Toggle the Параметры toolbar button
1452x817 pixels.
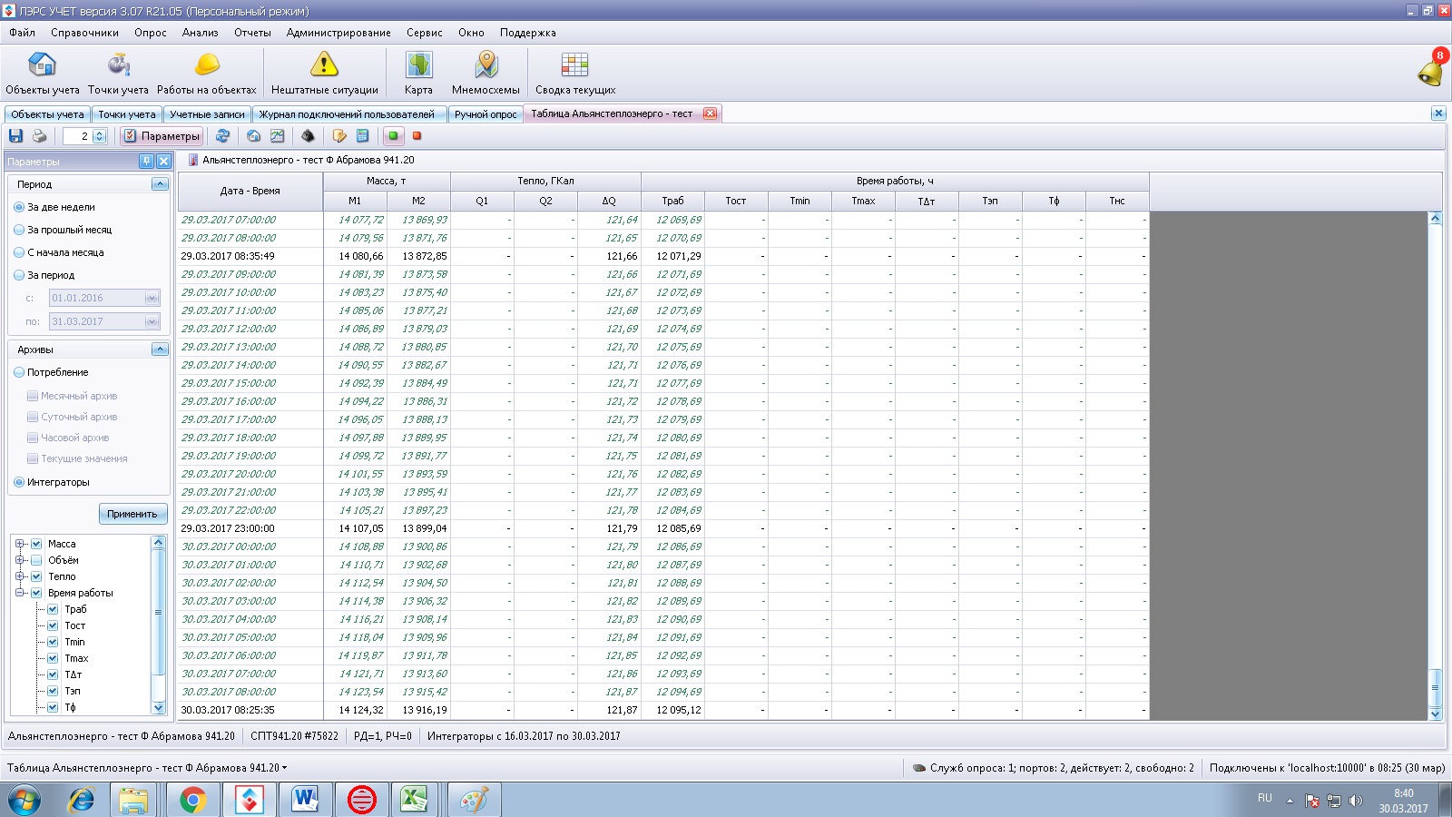click(x=162, y=136)
